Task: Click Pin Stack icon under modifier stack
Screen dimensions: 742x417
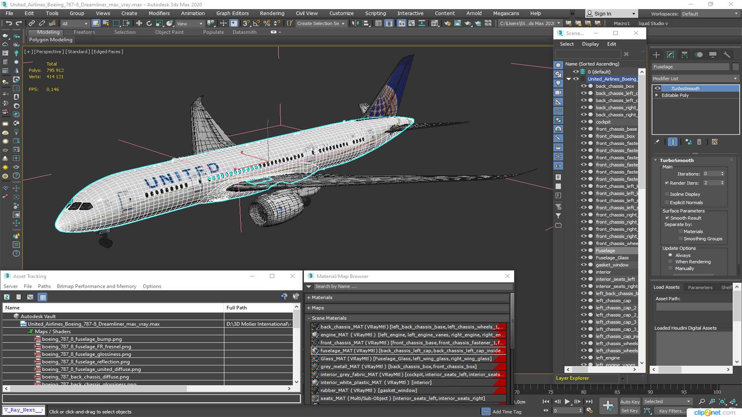Action: [x=657, y=142]
